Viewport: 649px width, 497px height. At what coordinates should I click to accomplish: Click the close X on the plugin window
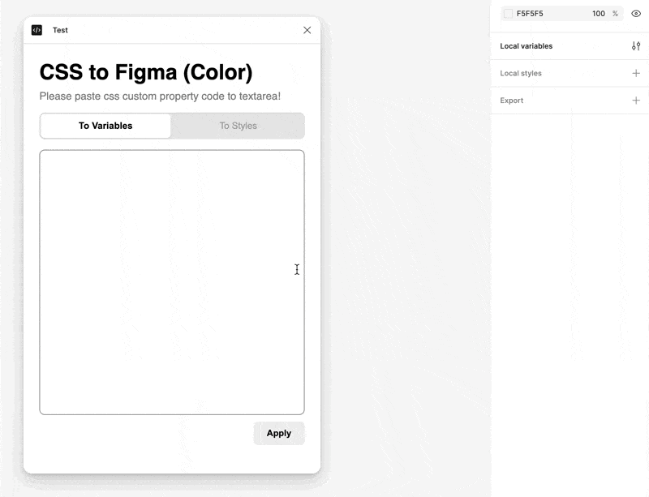pyautogui.click(x=307, y=30)
